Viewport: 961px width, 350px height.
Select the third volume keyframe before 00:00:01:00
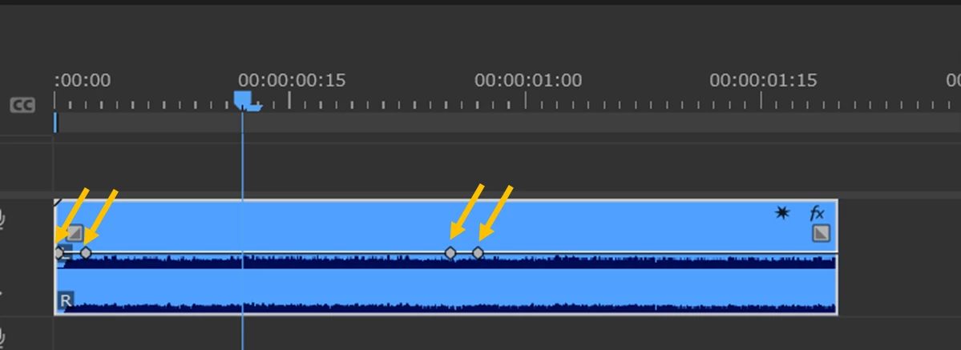[450, 252]
